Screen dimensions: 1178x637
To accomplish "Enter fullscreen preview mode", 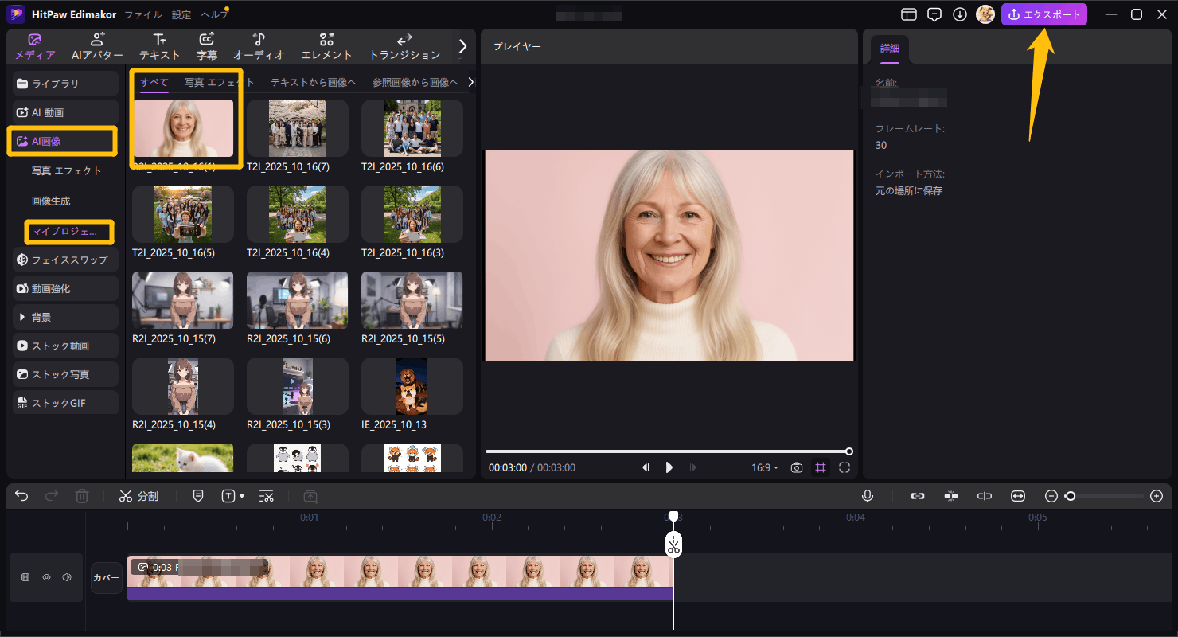I will click(x=844, y=467).
